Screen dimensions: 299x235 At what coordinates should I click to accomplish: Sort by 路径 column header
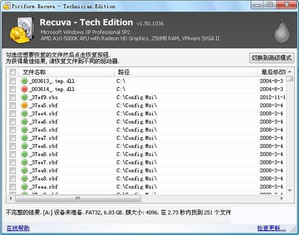(186, 72)
